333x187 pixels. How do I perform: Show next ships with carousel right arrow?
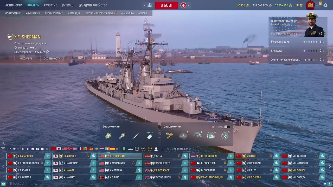(x=330, y=167)
